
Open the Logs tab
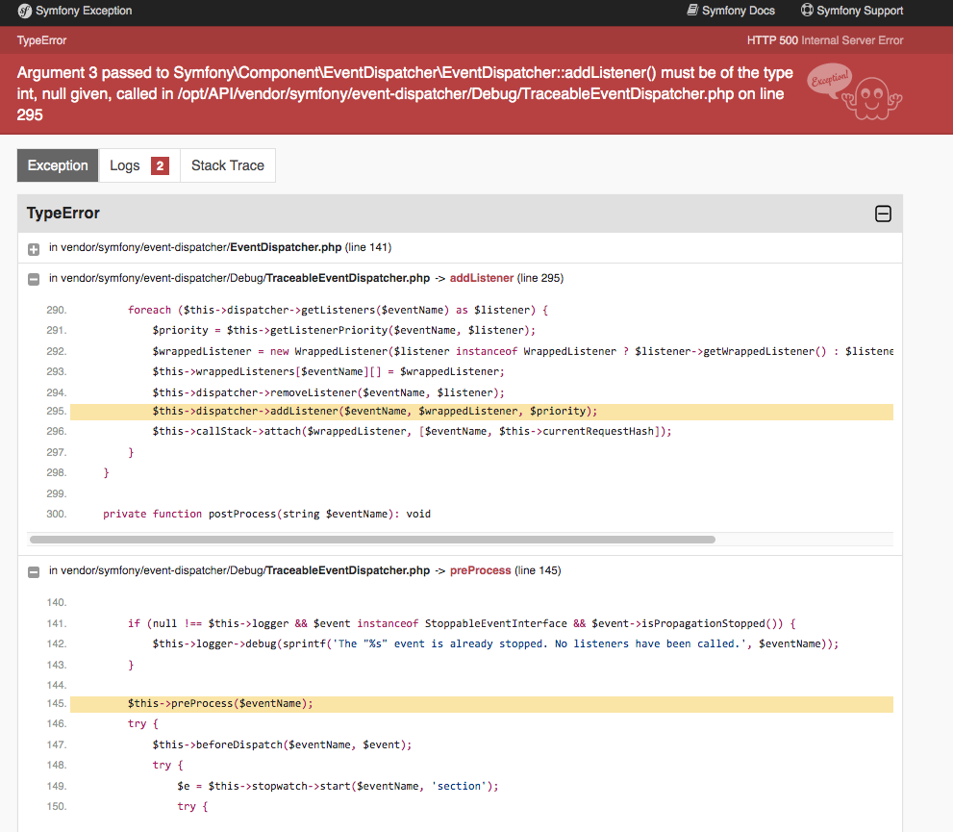(139, 165)
